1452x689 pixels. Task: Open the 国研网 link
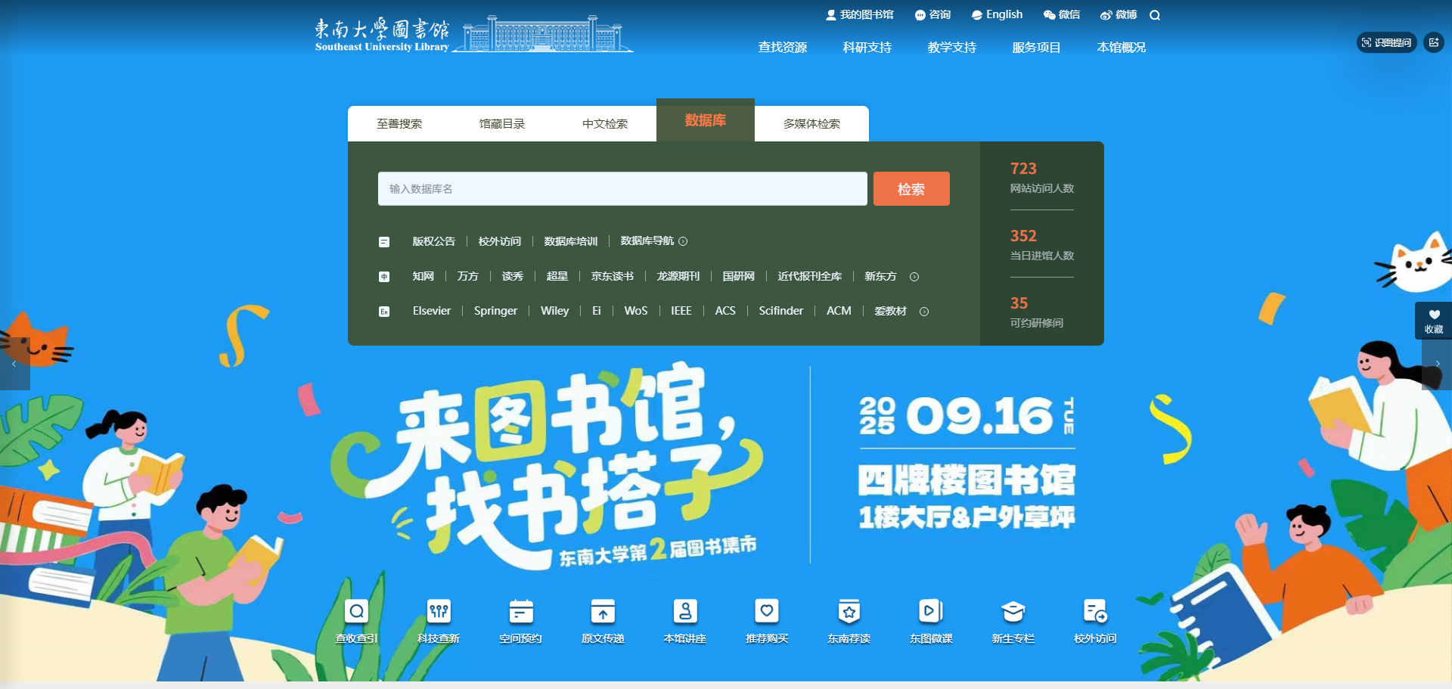pyautogui.click(x=739, y=276)
